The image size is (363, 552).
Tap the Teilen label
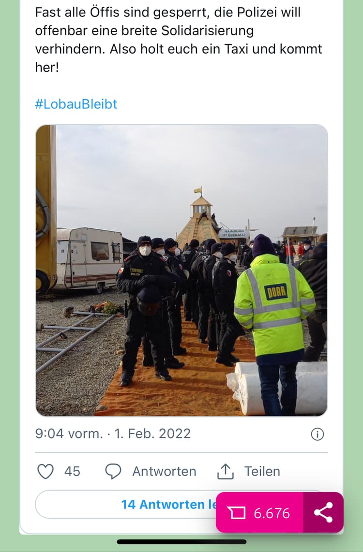(262, 471)
